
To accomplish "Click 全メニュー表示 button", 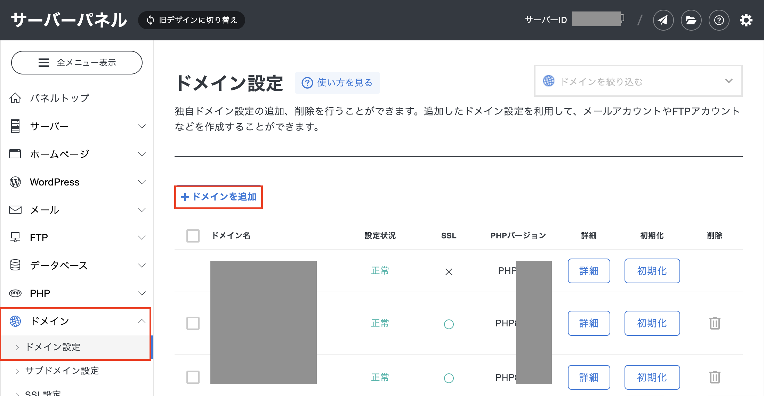I will click(77, 63).
